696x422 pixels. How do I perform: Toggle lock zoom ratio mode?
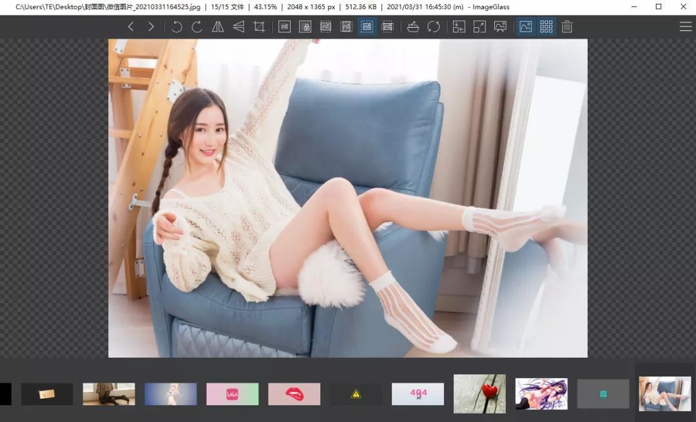305,26
